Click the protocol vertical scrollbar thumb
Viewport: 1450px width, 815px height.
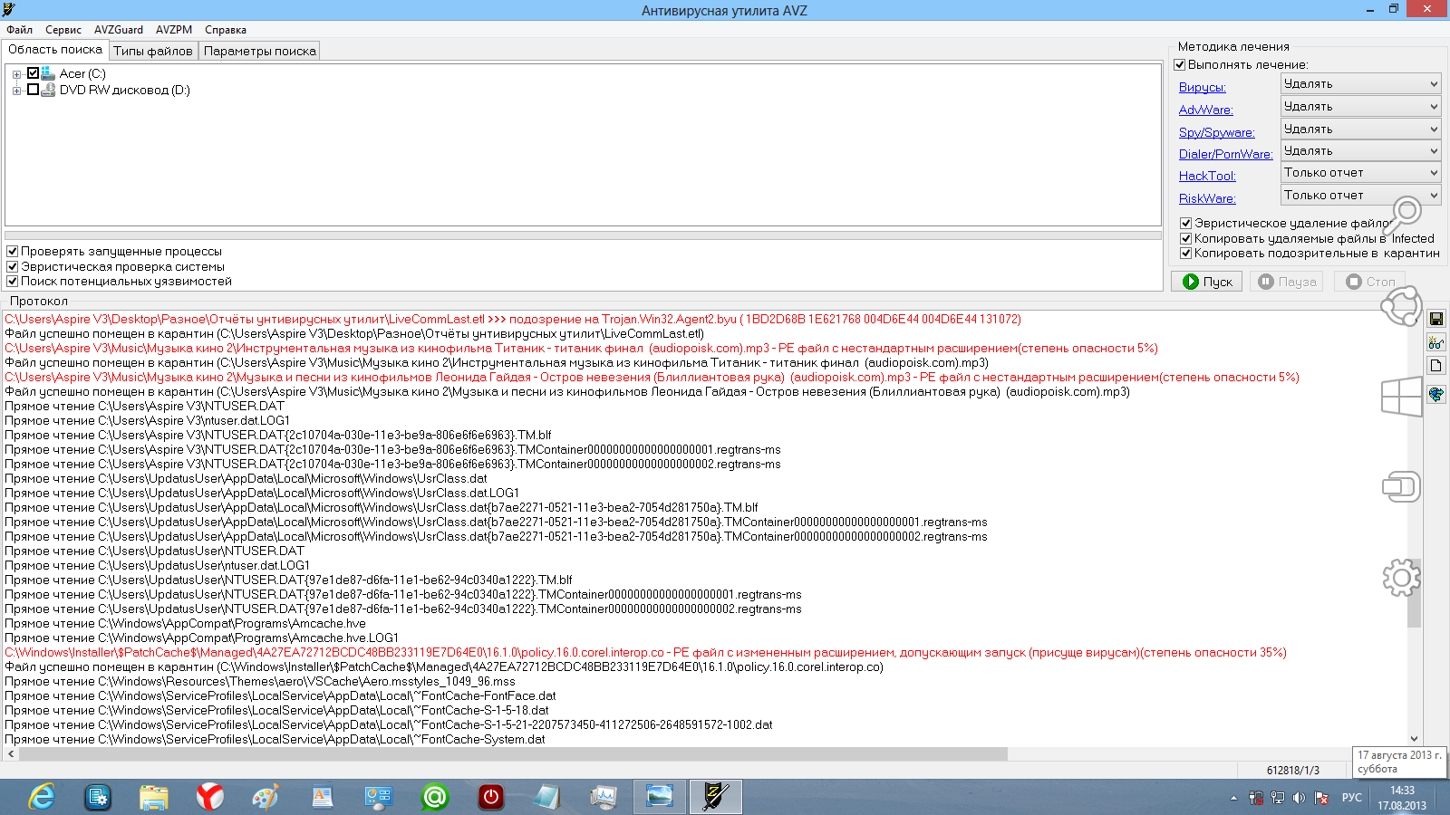(x=1414, y=594)
